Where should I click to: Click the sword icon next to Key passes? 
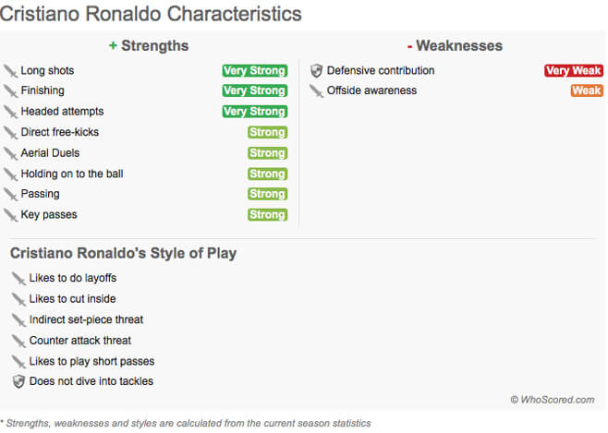pos(11,215)
